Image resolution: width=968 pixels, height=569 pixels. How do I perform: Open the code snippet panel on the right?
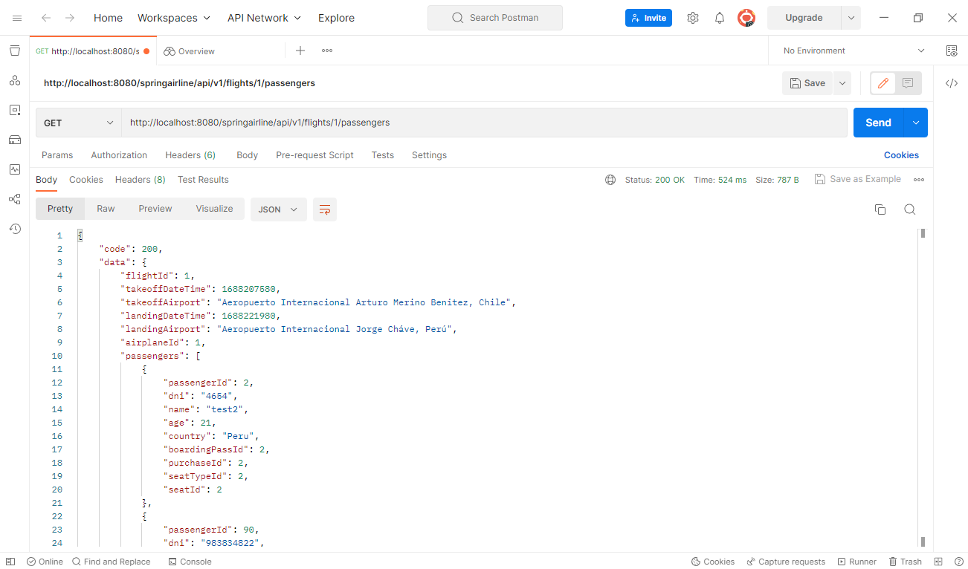click(952, 83)
